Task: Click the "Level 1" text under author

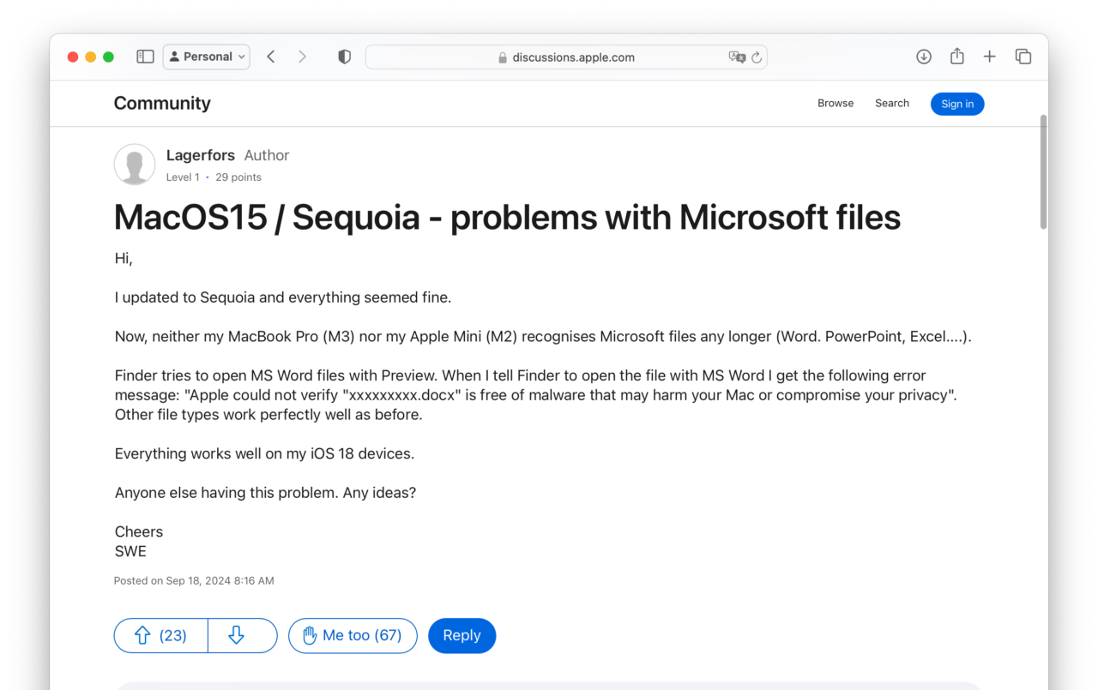Action: tap(183, 177)
